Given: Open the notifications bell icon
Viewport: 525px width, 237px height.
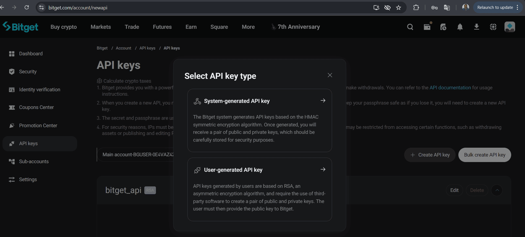Looking at the screenshot, I should 460,27.
